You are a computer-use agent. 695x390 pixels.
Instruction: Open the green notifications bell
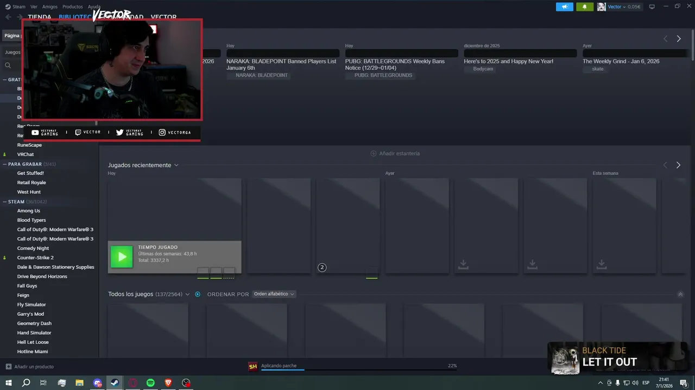pos(585,6)
